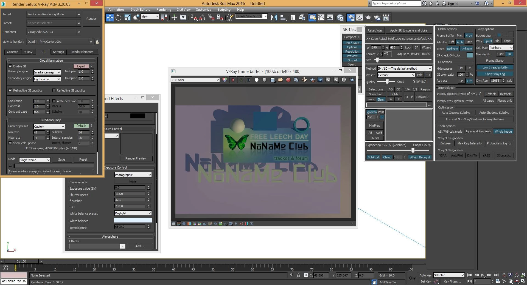
Task: Clear image in V-Ray frame buffer
Action: click(288, 80)
